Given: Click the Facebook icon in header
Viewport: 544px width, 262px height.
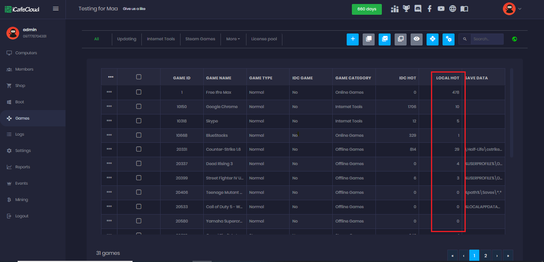Looking at the screenshot, I should [x=429, y=9].
